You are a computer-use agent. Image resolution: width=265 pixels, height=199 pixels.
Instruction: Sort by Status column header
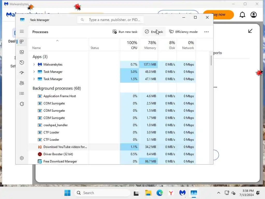104,45
